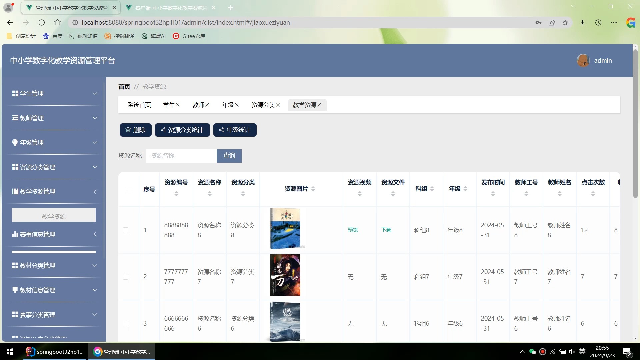640x360 pixels.
Task: Click the key icon in the address bar
Action: (539, 22)
